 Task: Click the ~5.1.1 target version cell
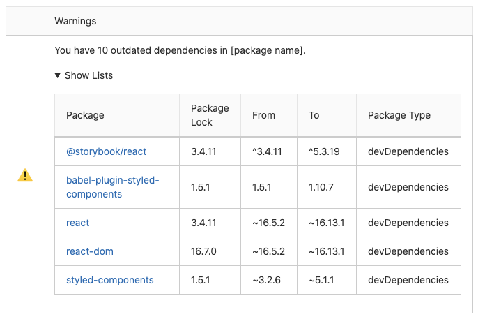point(321,280)
